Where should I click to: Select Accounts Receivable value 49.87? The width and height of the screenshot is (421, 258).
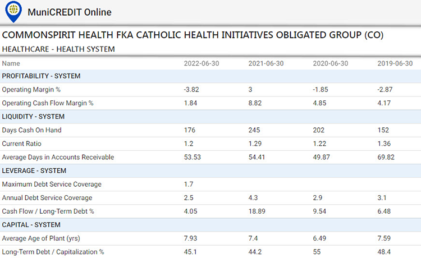pos(322,158)
